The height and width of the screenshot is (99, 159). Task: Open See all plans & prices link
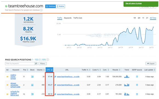[x=134, y=4]
